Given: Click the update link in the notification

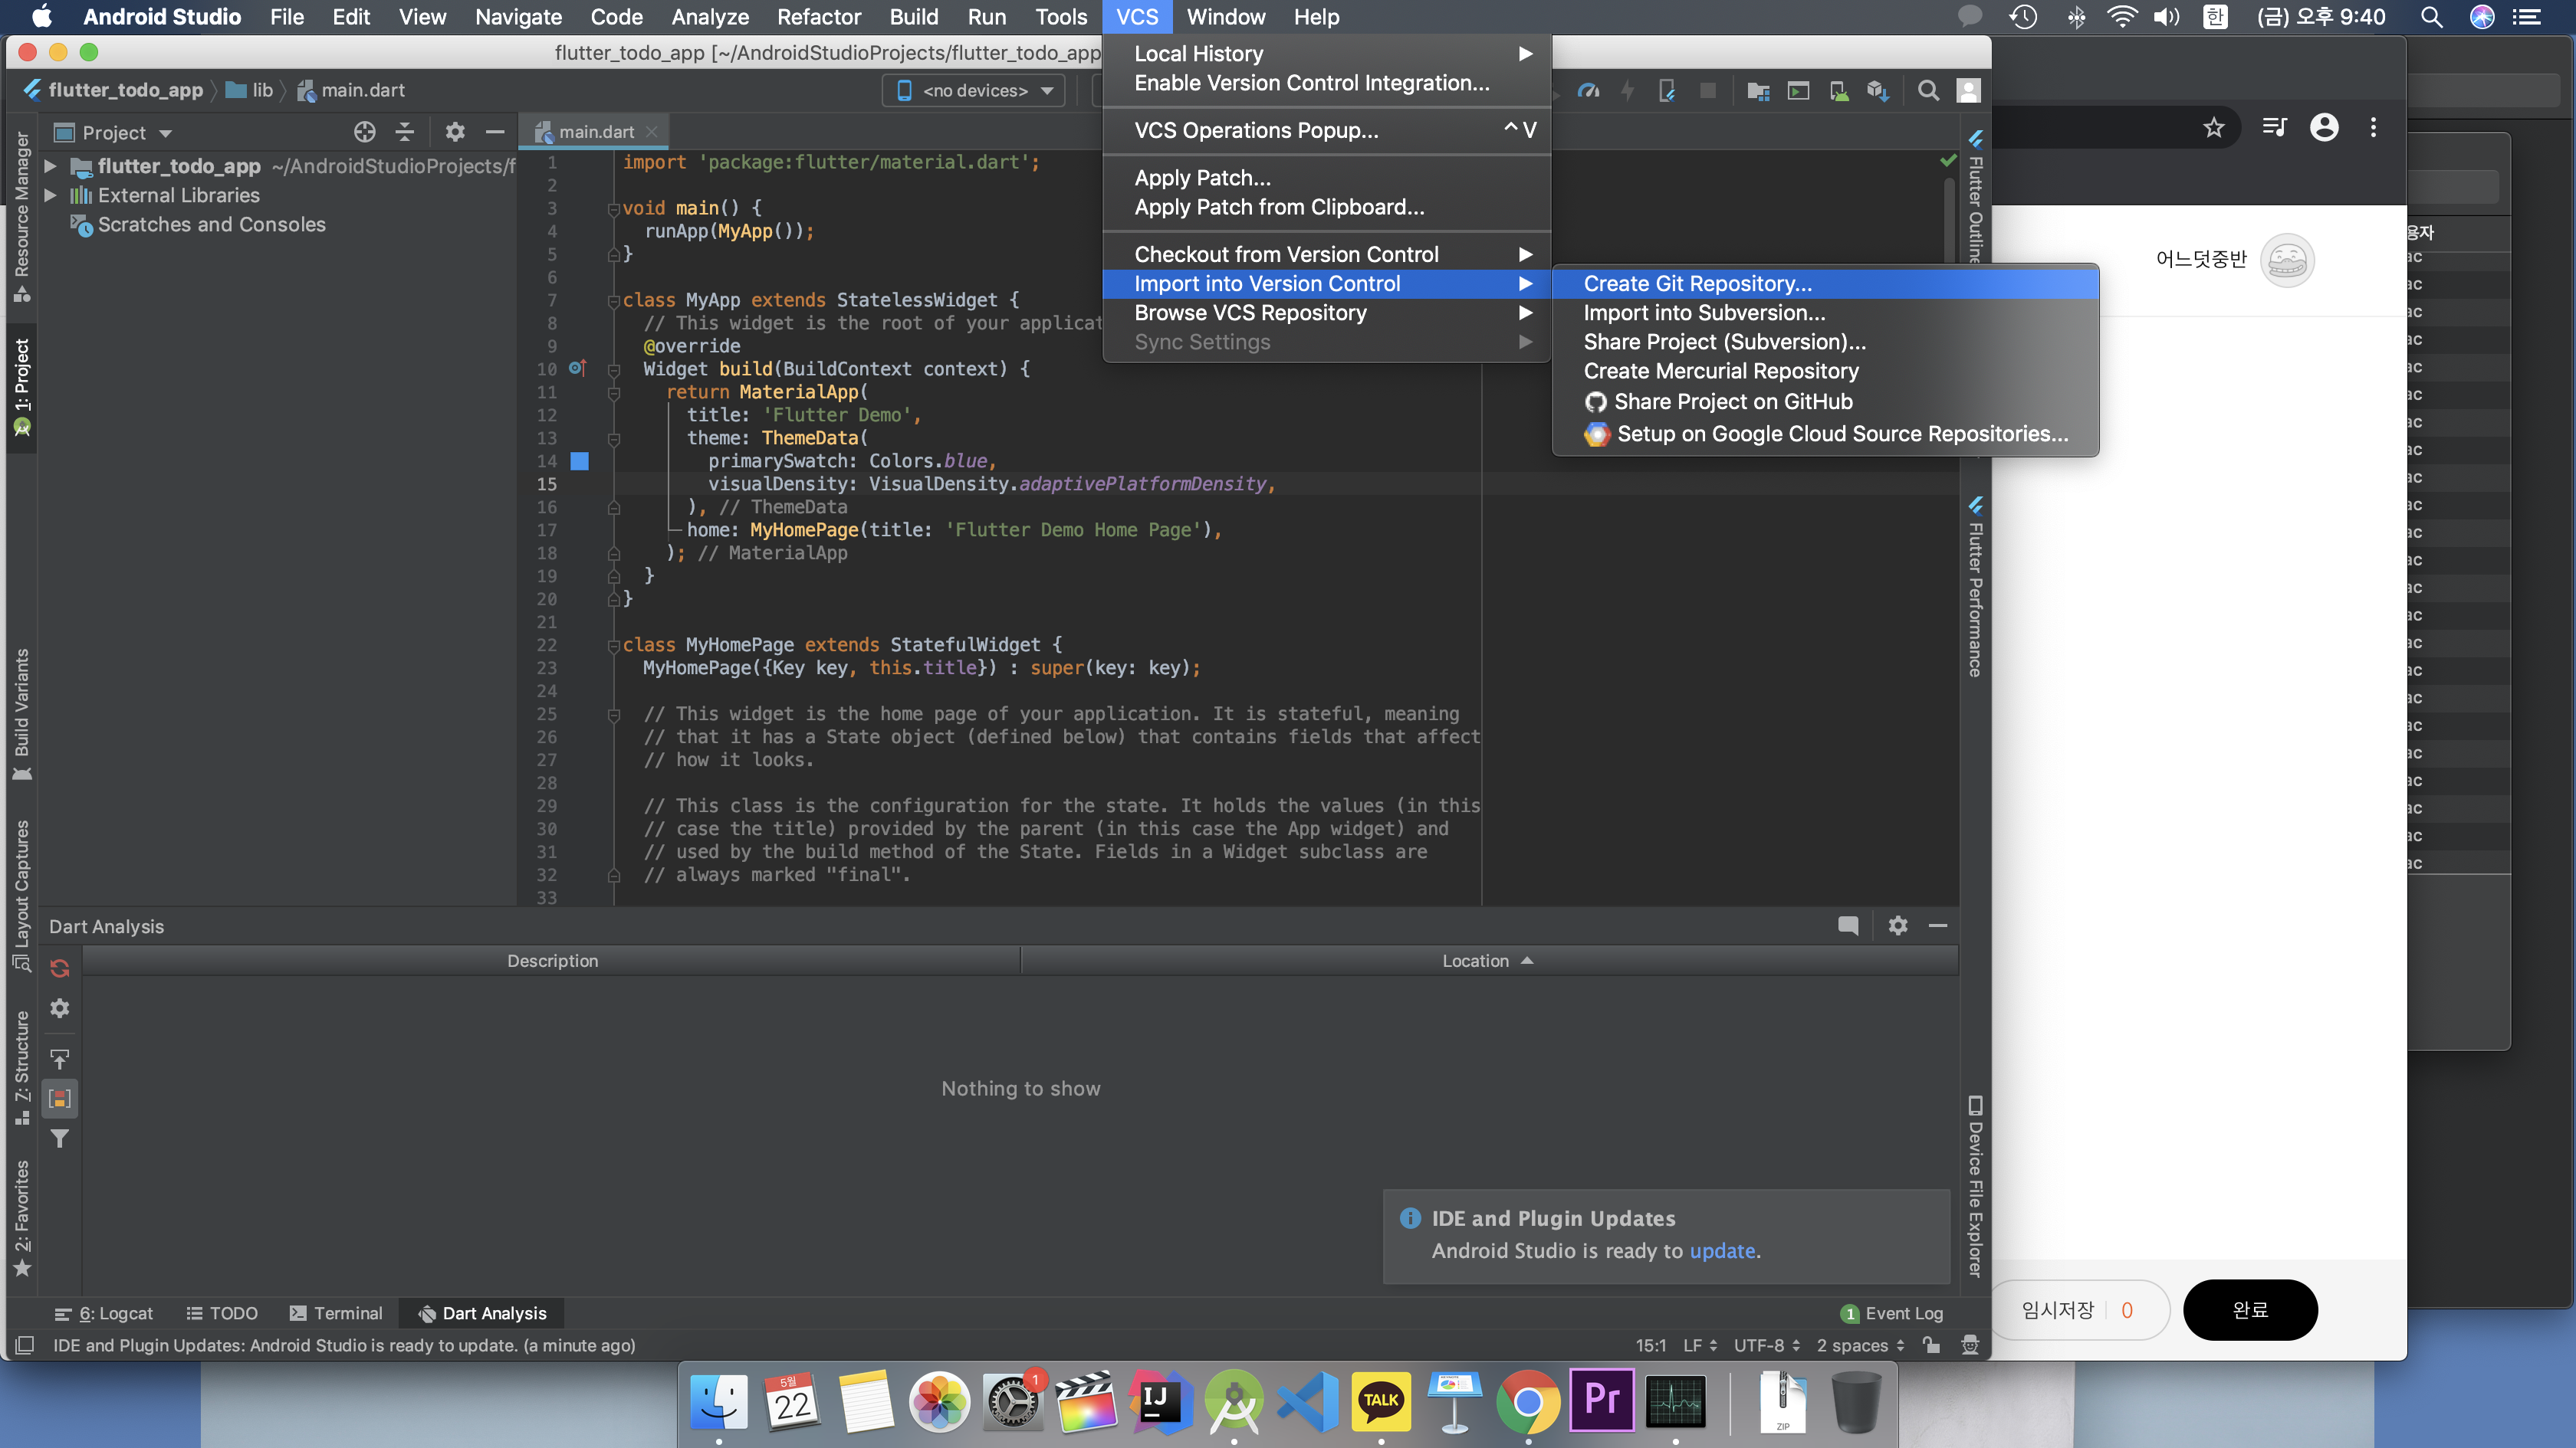Looking at the screenshot, I should tap(1722, 1250).
